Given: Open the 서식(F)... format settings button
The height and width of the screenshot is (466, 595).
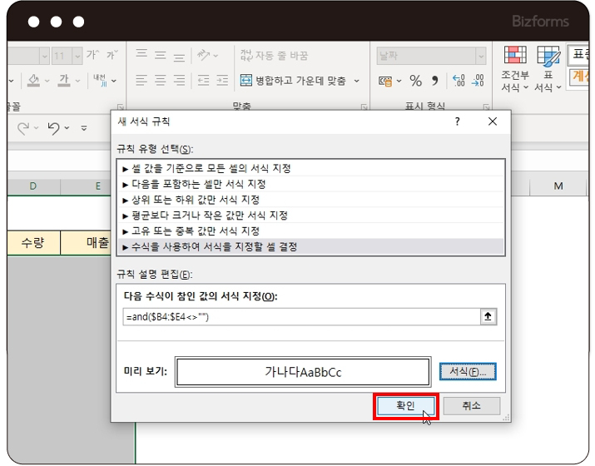Looking at the screenshot, I should [467, 371].
